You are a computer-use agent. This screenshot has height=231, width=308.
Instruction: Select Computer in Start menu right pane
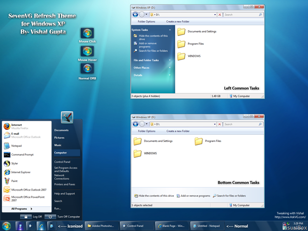click(x=67, y=153)
